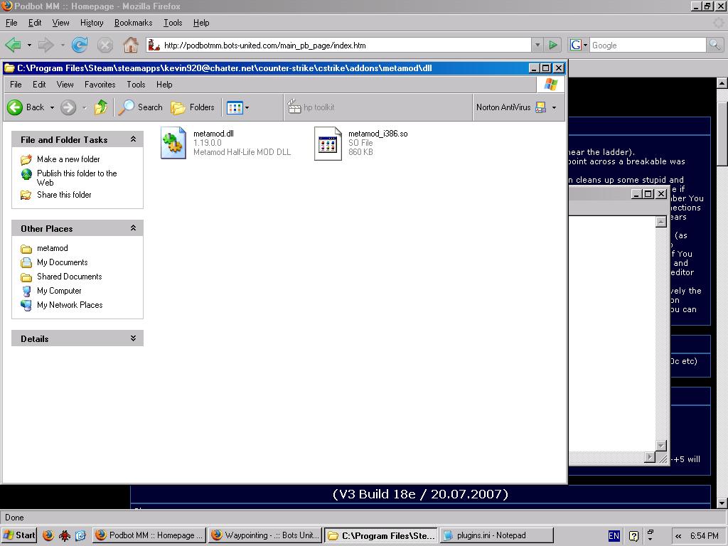
Task: Open Explorer Help menu
Action: click(164, 85)
